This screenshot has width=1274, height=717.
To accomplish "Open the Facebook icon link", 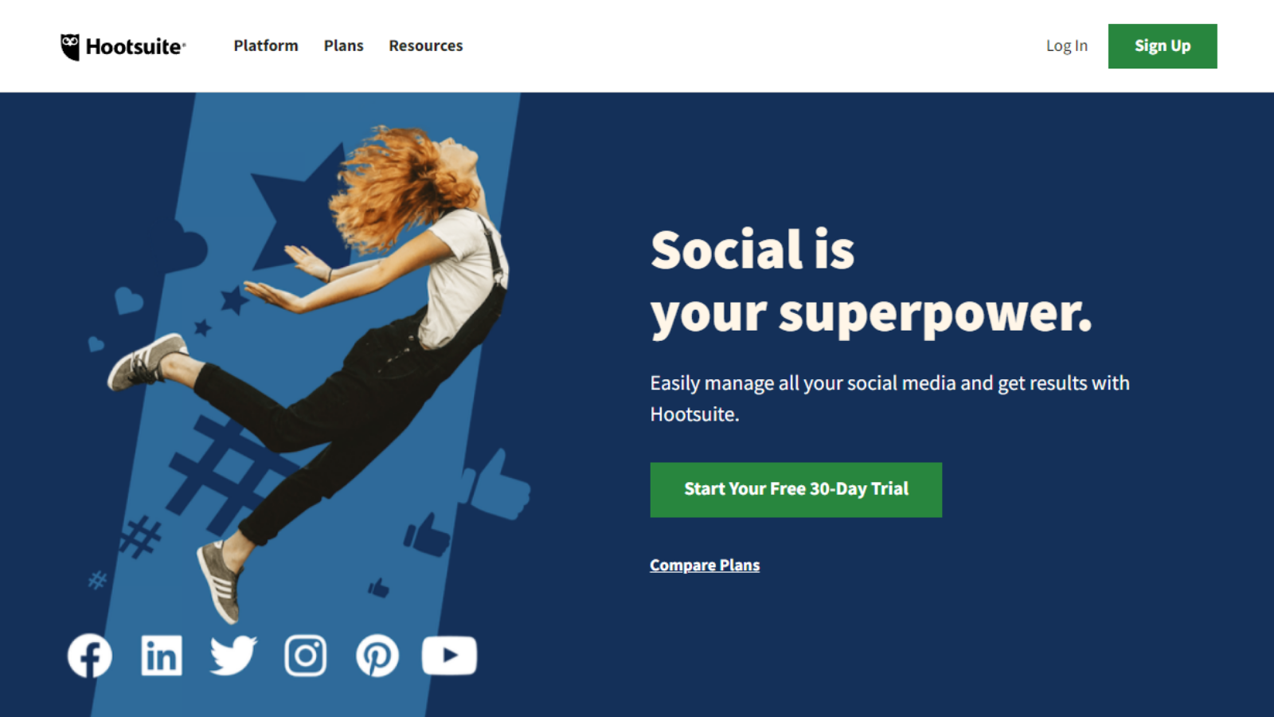I will 90,656.
